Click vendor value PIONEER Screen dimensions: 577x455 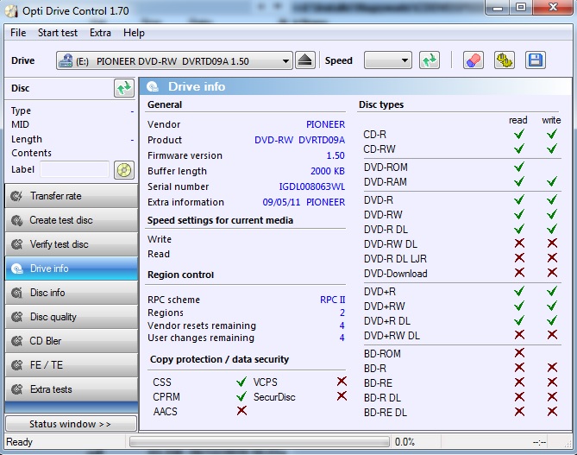[x=326, y=124]
